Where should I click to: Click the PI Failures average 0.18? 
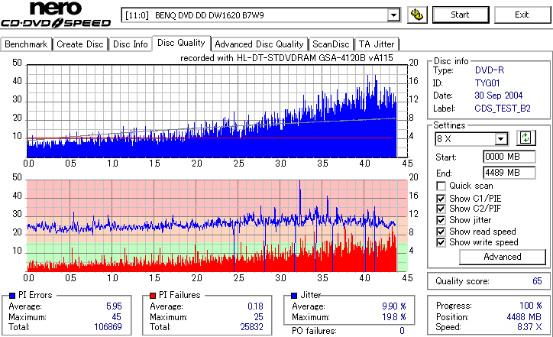pyautogui.click(x=255, y=306)
